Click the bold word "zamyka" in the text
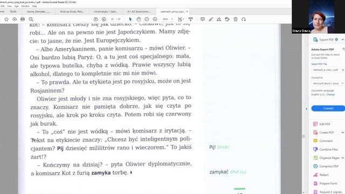Screen dimensions: 345x194 point(101,173)
